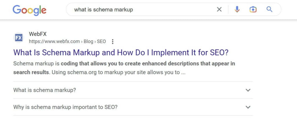Open the three-dot menu beside the WebFX URL
Image resolution: width=297 pixels, height=131 pixels.
pyautogui.click(x=113, y=41)
